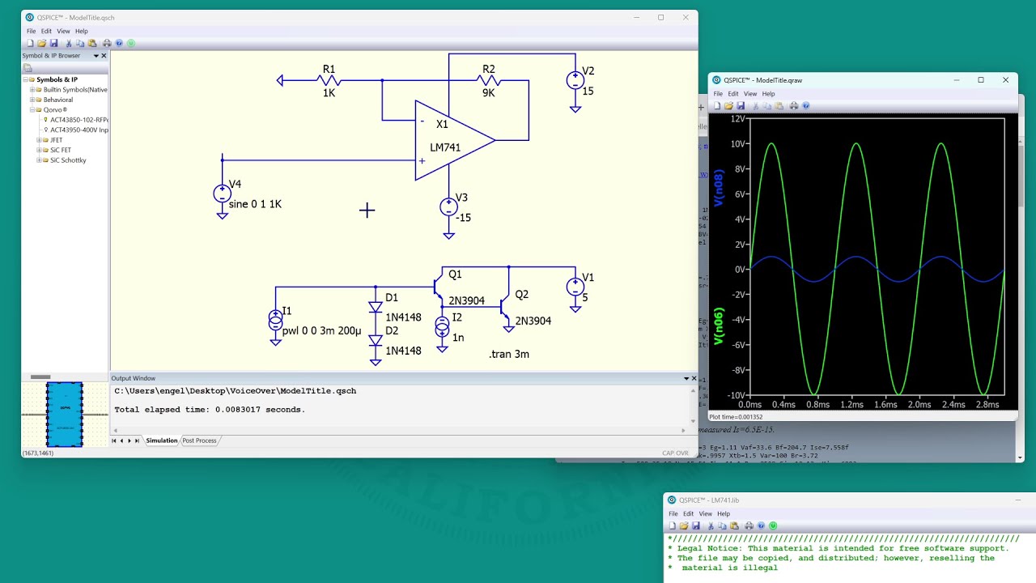Click the V(n08) blue trace label

point(718,188)
